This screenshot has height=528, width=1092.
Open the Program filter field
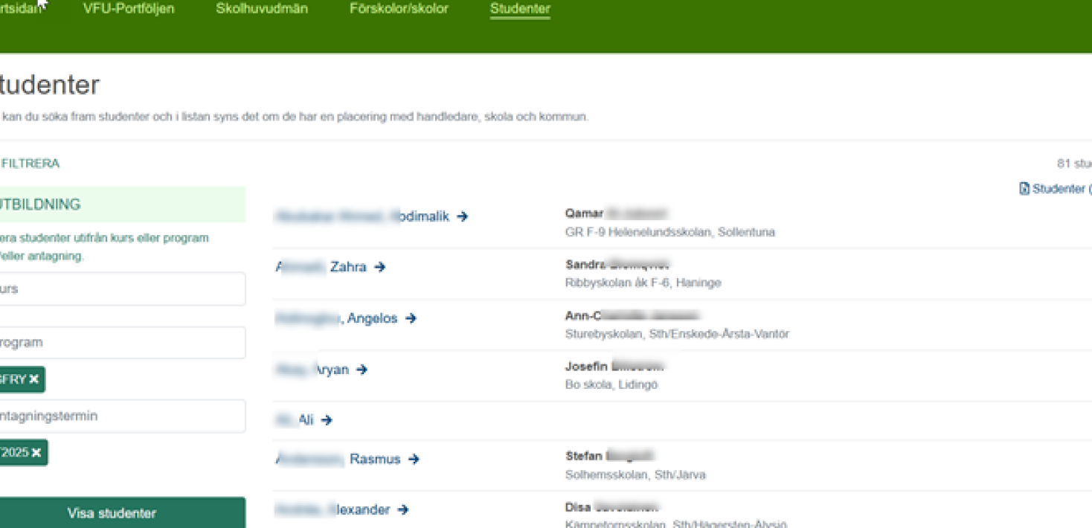point(119,343)
